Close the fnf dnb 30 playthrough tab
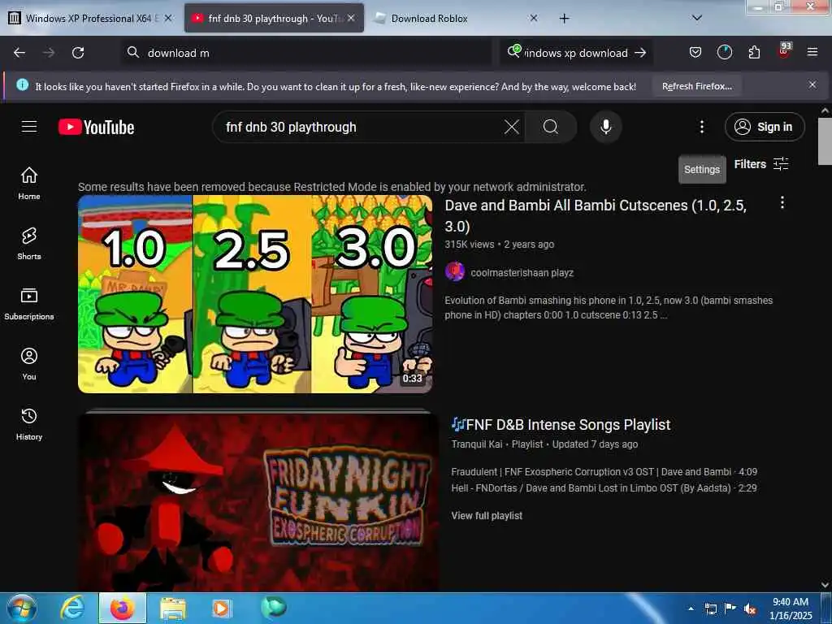 (x=351, y=18)
